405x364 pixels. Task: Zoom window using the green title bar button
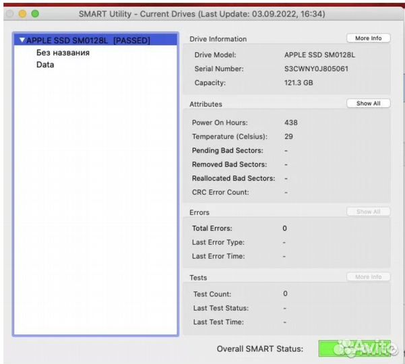click(35, 13)
